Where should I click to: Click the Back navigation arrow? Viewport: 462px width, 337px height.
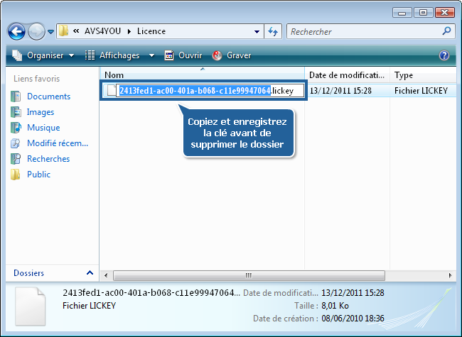point(16,31)
